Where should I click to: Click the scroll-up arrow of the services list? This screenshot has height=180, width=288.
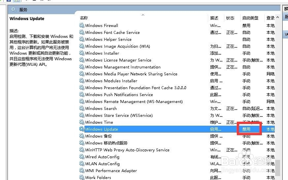(277, 17)
